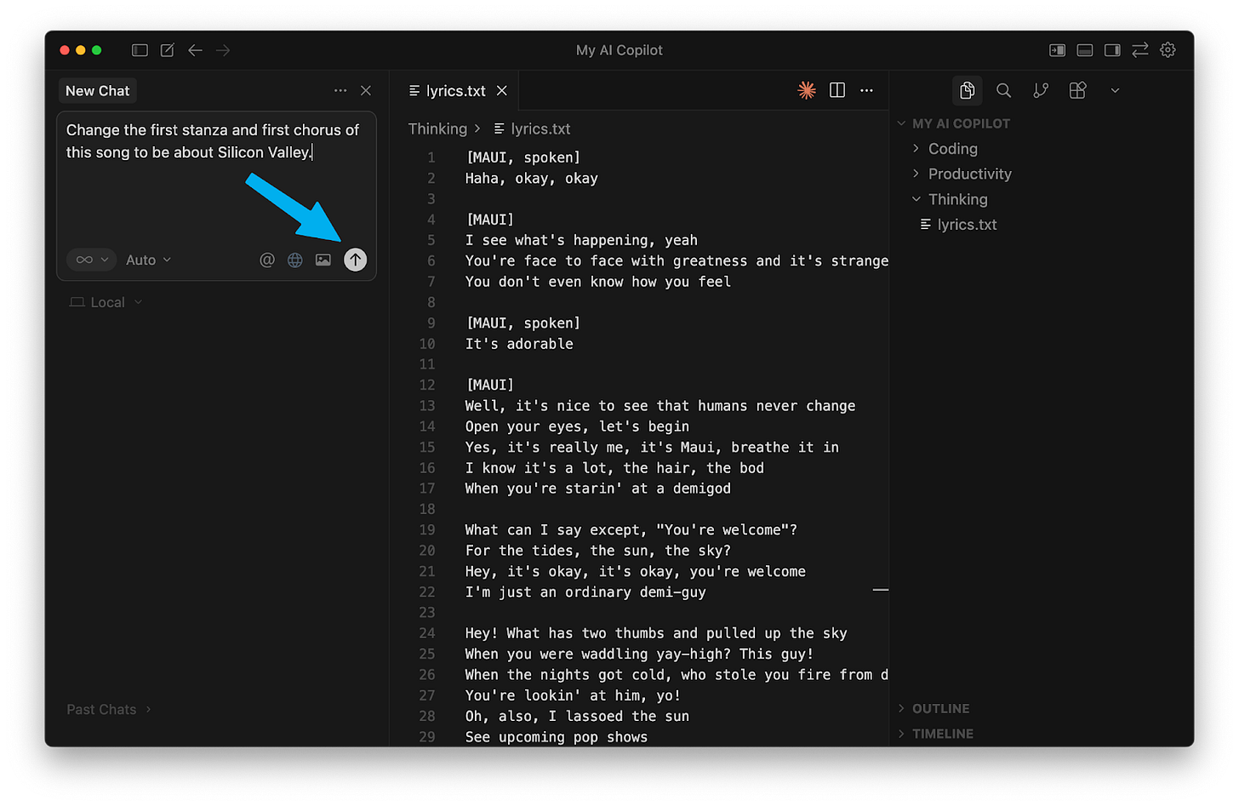The width and height of the screenshot is (1239, 806).
Task: Click the orange starburst AI icon
Action: pyautogui.click(x=807, y=90)
